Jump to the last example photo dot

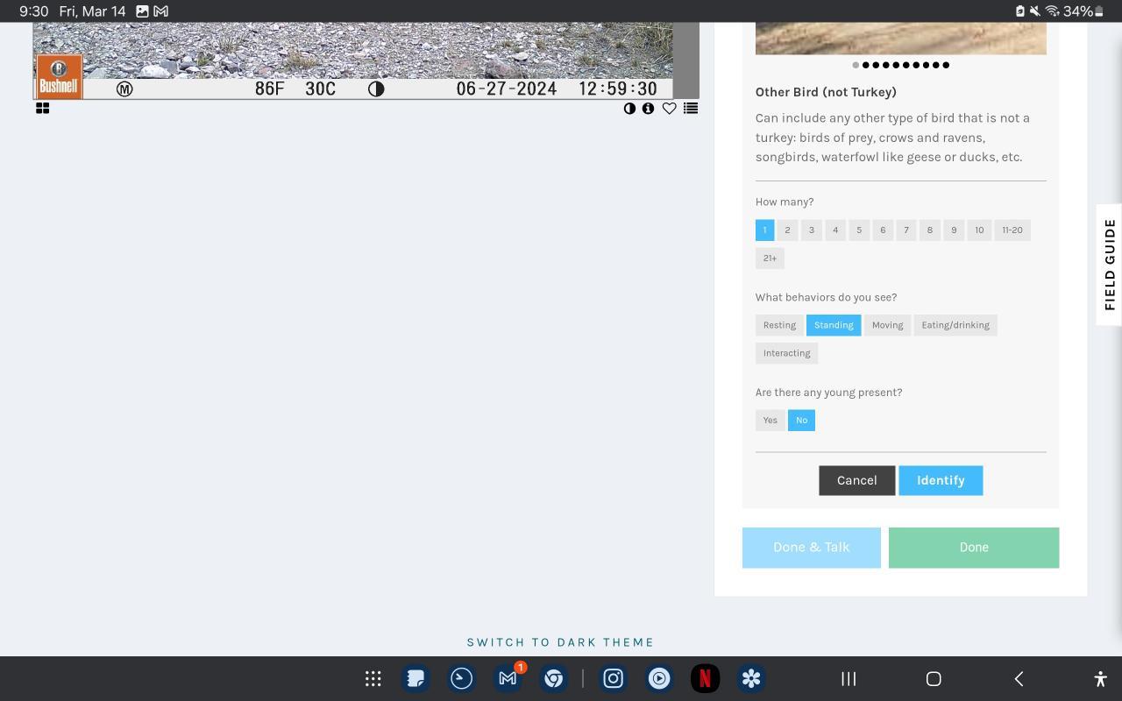click(x=946, y=65)
